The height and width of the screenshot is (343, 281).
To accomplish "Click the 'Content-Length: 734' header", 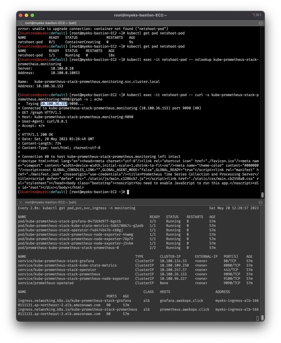I will click(x=40, y=143).
